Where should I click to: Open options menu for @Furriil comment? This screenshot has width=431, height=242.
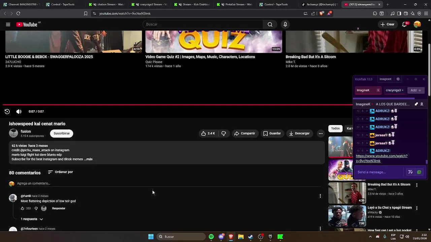pos(320,196)
